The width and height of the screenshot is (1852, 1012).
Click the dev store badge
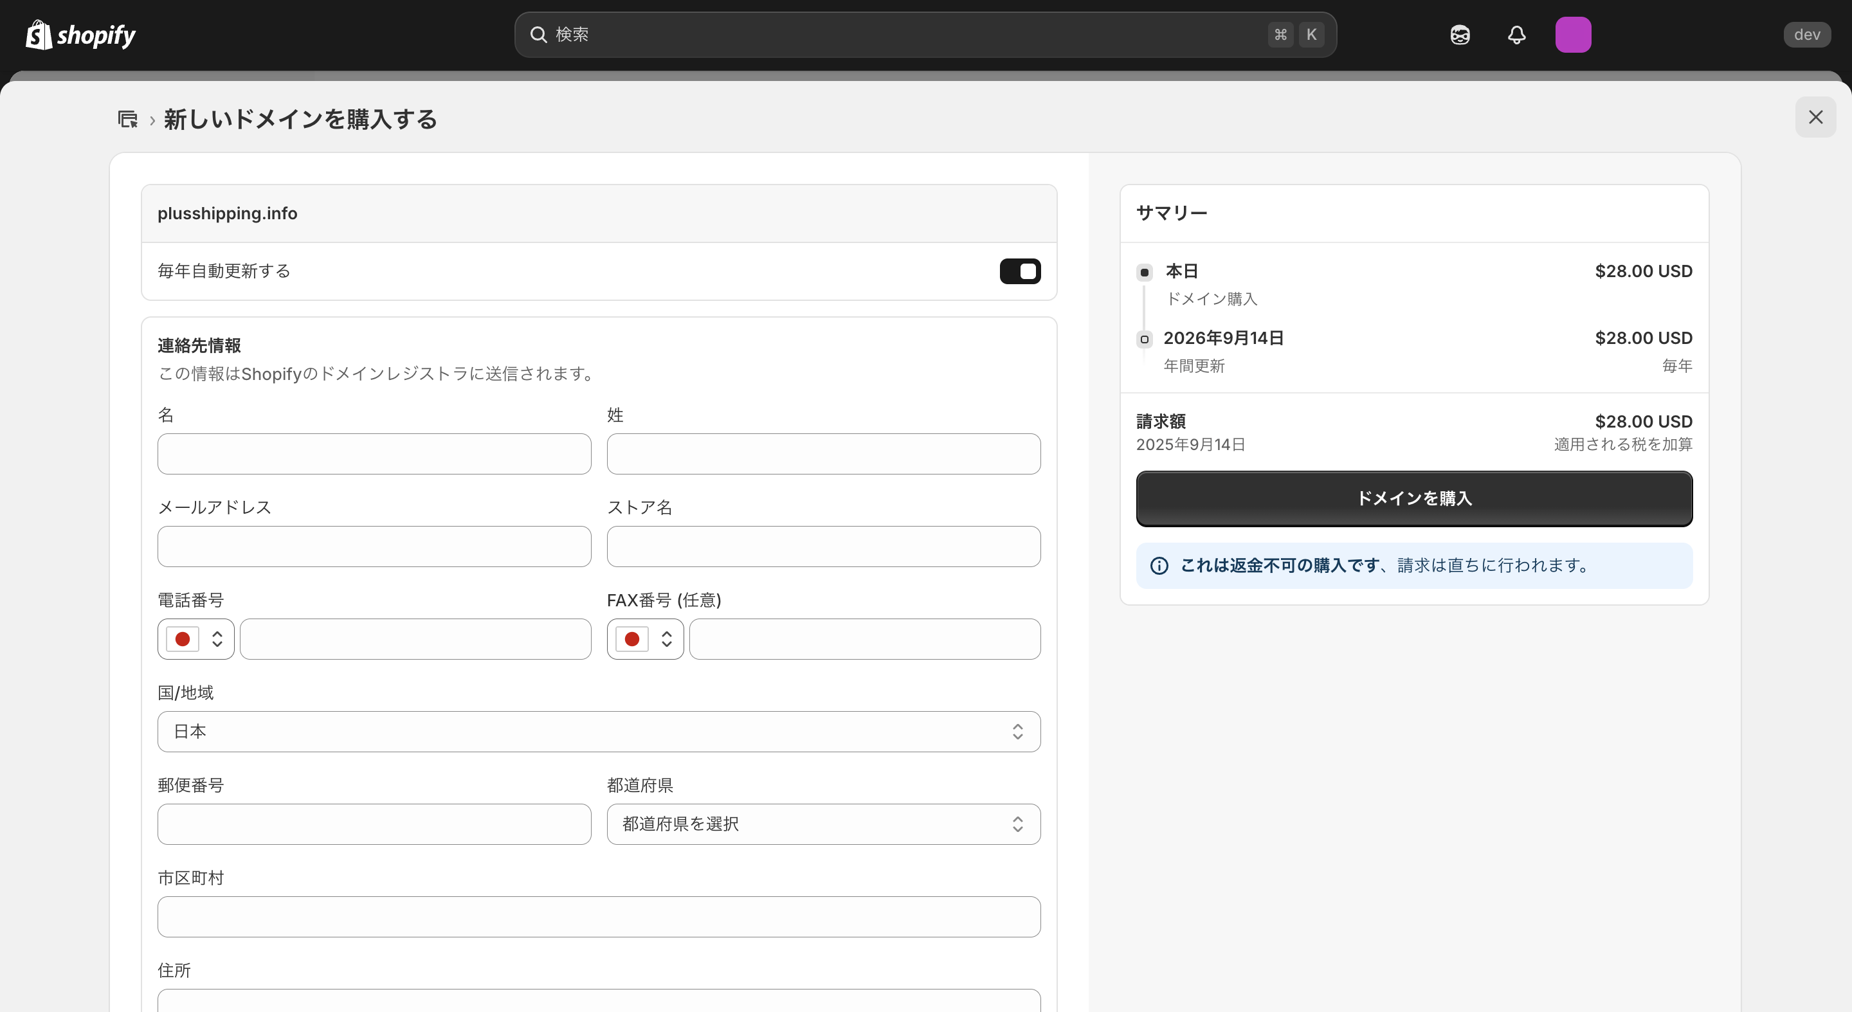pos(1807,35)
